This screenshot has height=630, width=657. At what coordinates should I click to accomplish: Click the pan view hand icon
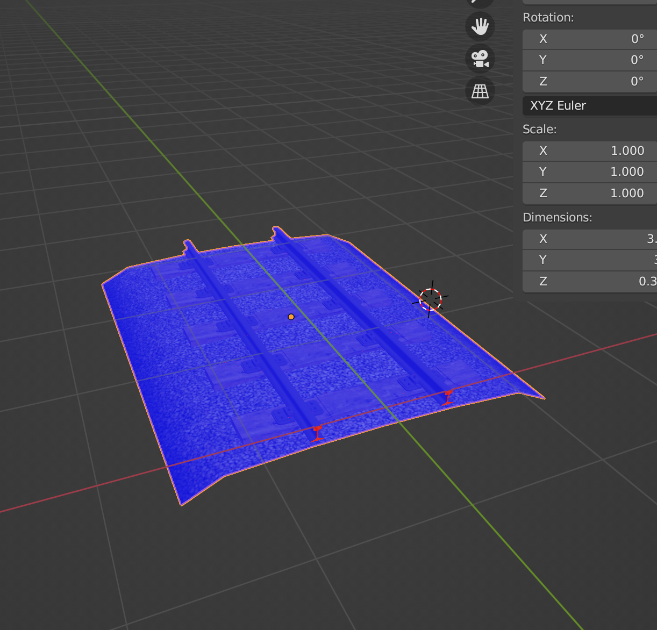pyautogui.click(x=480, y=26)
